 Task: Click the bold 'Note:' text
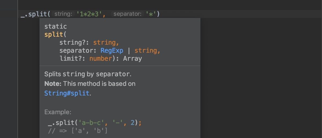click(53, 84)
